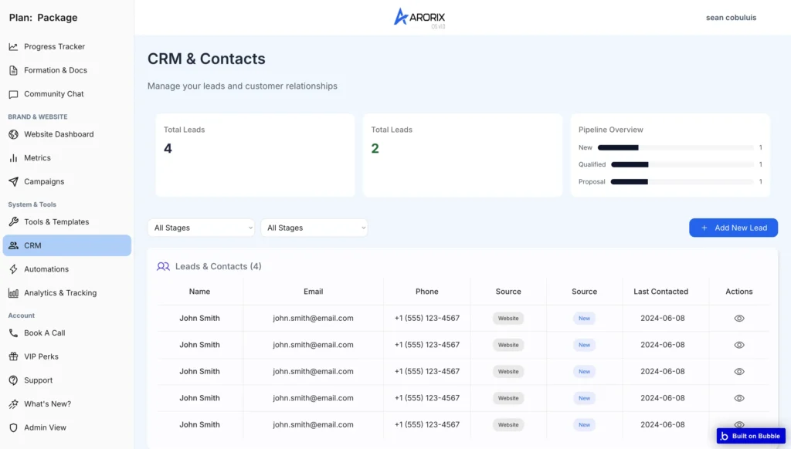791x449 pixels.
Task: Click the Automations lightning bolt icon
Action: 14,269
